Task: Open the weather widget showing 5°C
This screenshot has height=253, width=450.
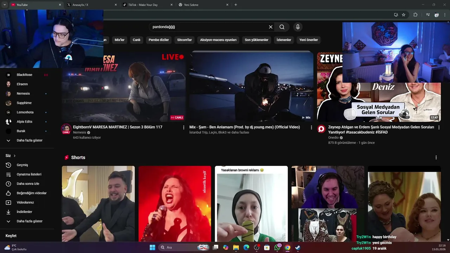Action: 15,247
